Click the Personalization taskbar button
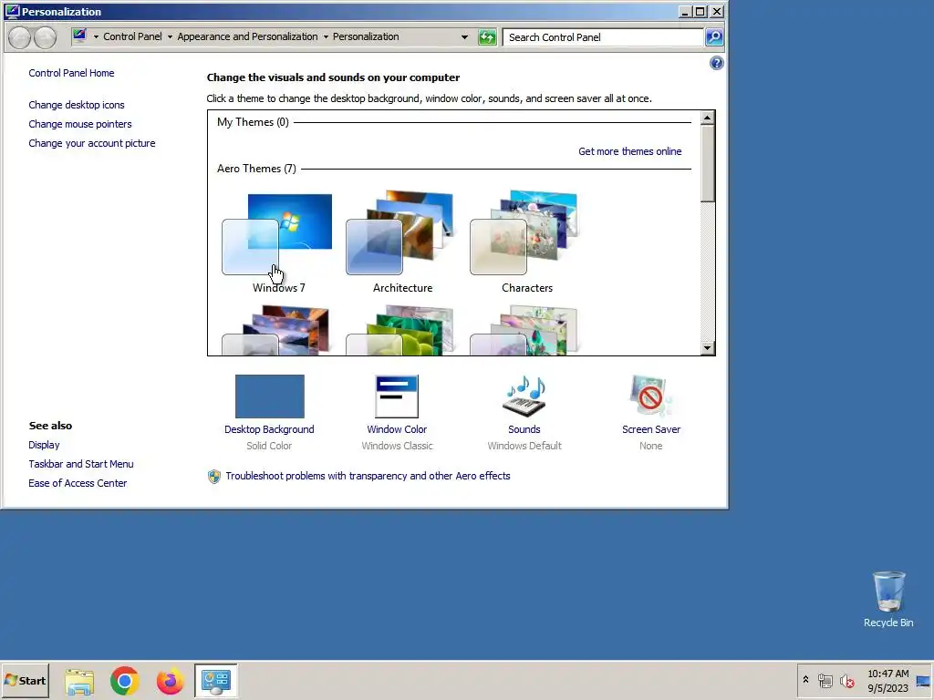This screenshot has width=934, height=700. click(215, 680)
